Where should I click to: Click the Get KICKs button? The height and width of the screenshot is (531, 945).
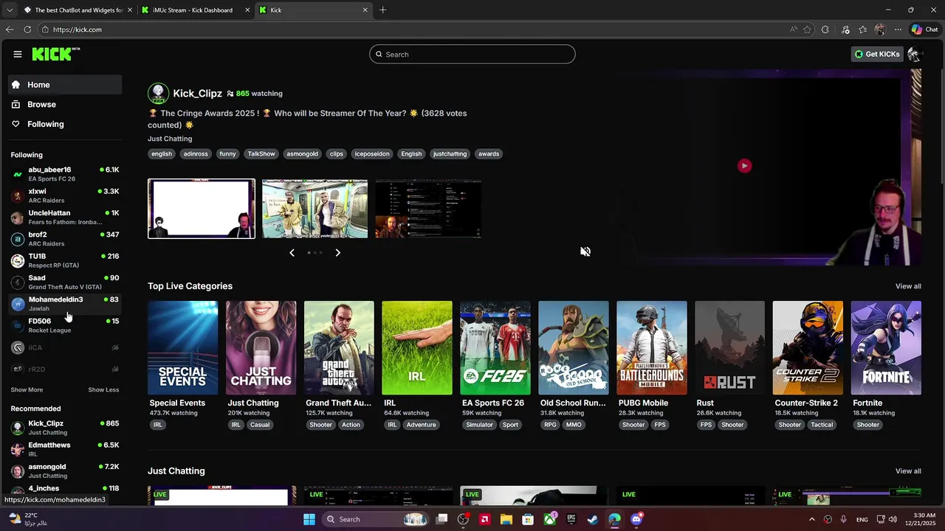coord(877,54)
